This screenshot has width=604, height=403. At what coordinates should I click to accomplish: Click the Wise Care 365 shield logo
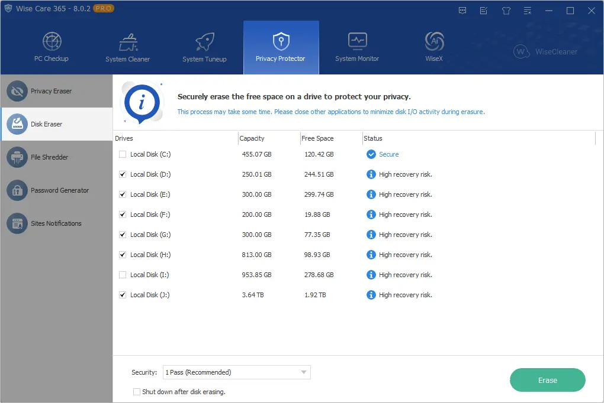point(8,8)
